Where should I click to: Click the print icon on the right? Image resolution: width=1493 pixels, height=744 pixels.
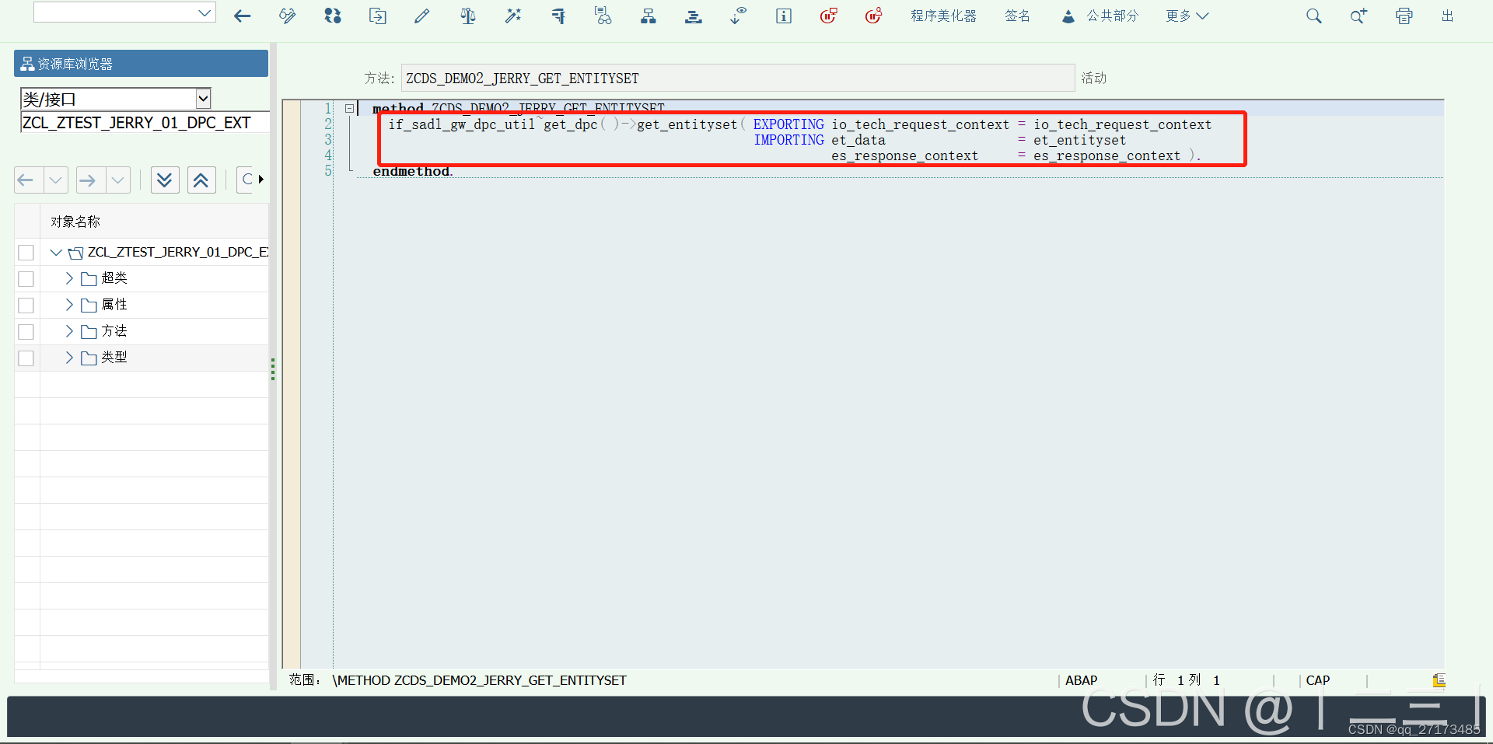(1404, 16)
